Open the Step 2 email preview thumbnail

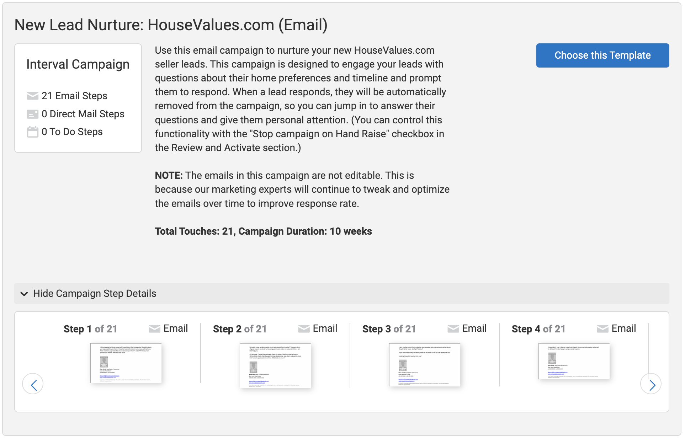(275, 366)
